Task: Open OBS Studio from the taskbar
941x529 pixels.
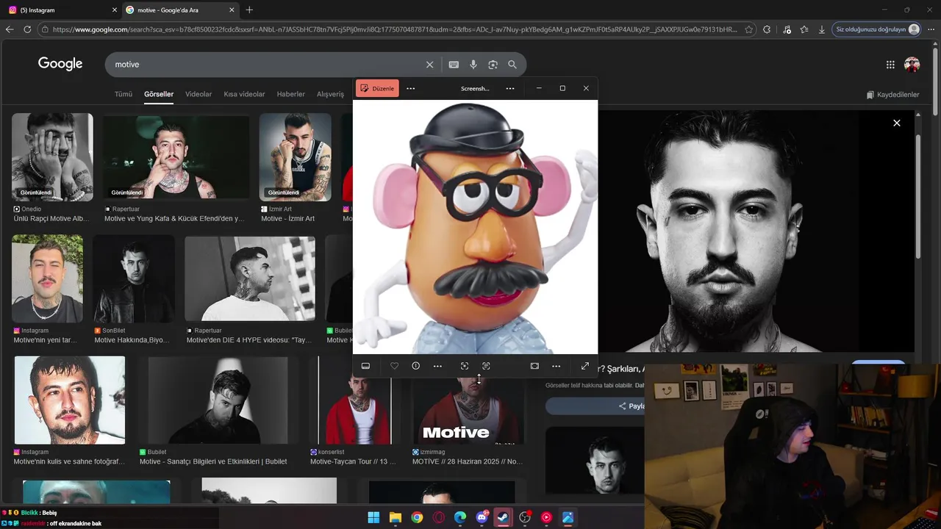Action: [x=525, y=517]
